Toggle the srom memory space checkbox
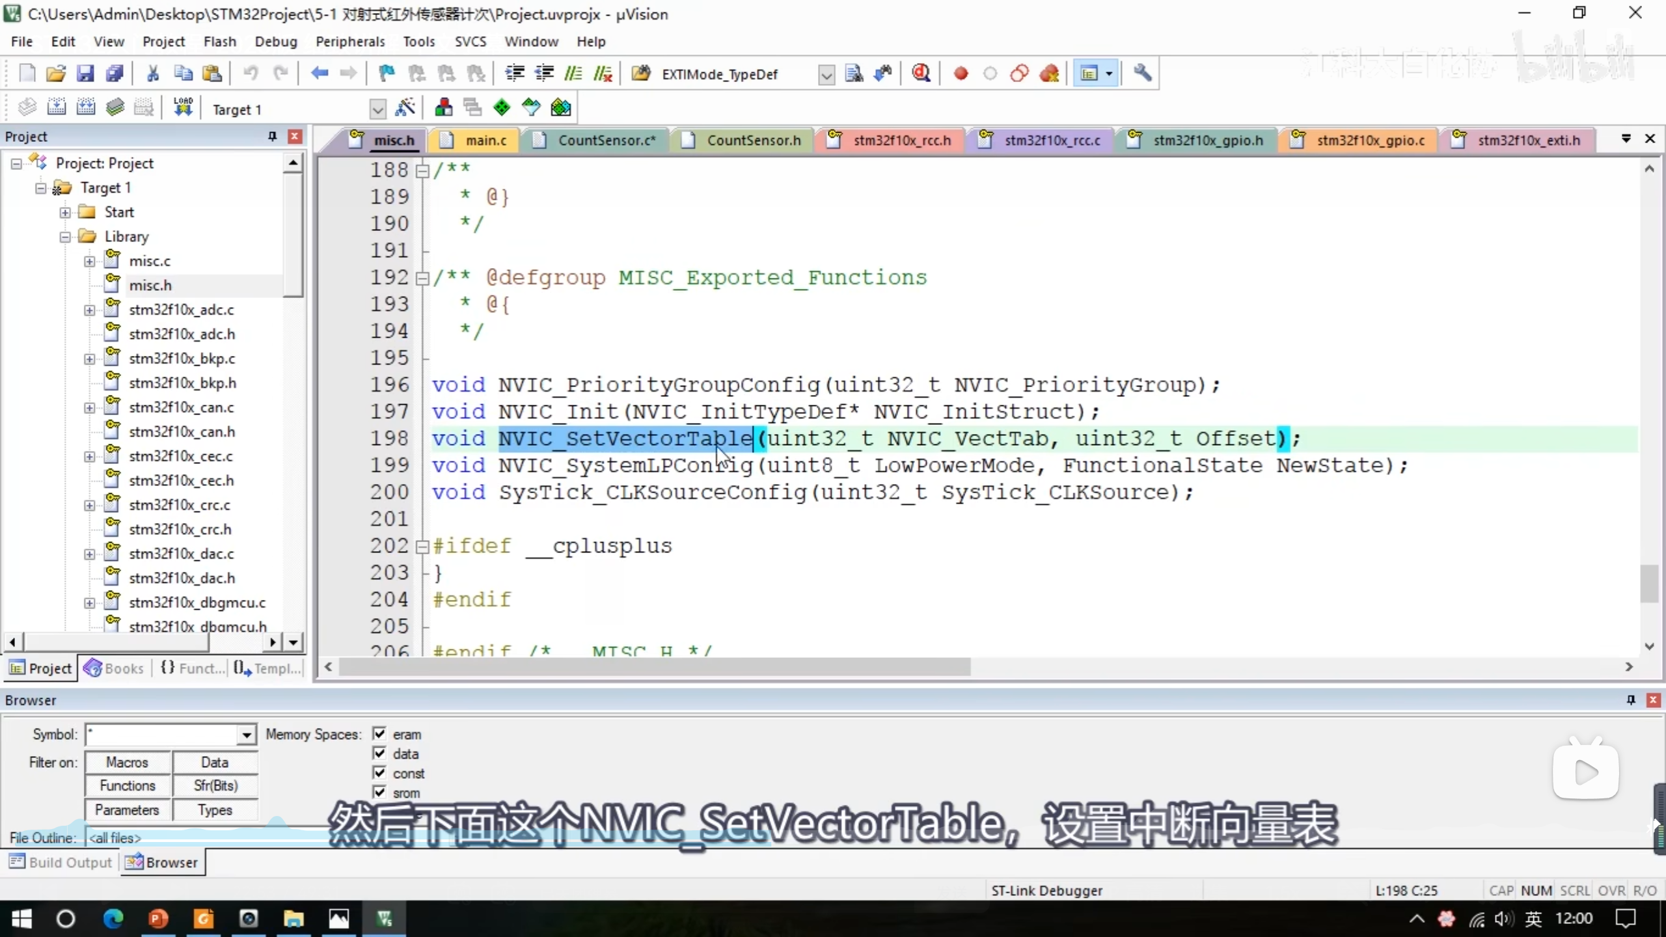This screenshot has width=1666, height=937. pos(379,793)
